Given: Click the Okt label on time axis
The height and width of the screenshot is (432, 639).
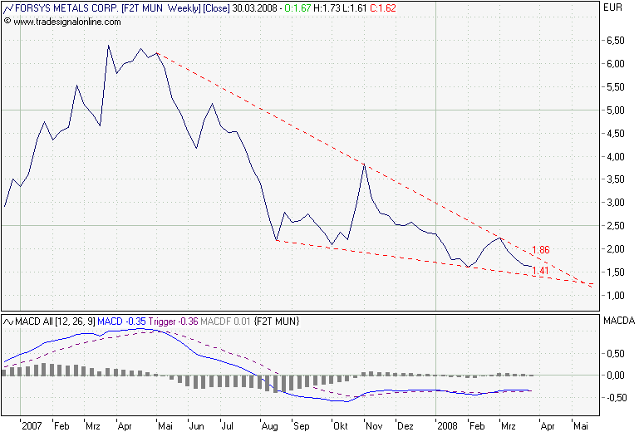Looking at the screenshot, I should coord(341,426).
